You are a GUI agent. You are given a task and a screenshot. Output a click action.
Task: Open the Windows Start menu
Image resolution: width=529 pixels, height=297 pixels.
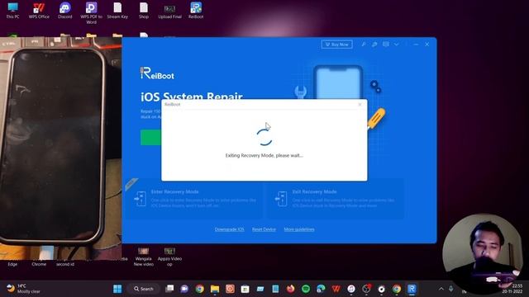(117, 289)
